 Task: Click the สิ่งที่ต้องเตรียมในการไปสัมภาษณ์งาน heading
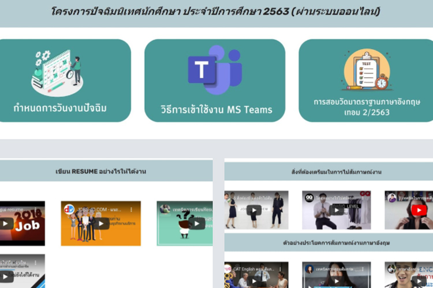coord(337,172)
